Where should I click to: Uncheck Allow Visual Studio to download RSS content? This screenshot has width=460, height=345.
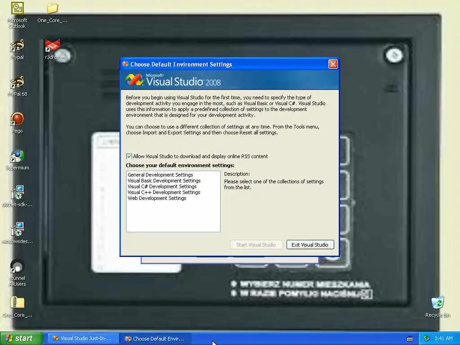(129, 156)
